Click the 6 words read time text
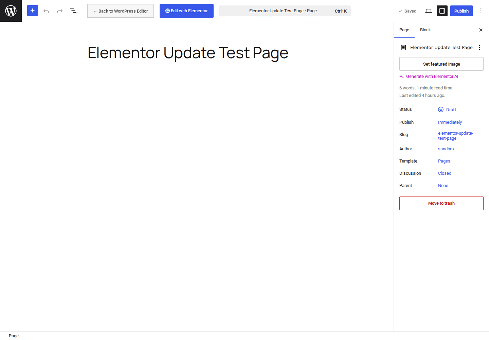Viewport: 489px width, 340px height. tap(426, 88)
